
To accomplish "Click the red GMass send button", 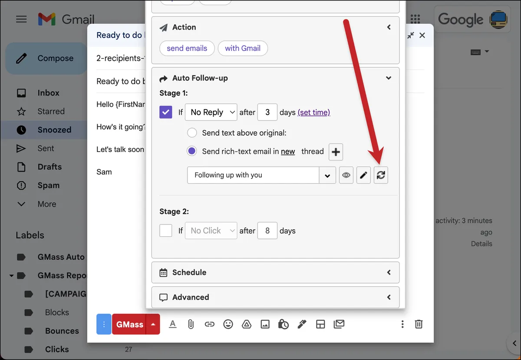I will (129, 324).
